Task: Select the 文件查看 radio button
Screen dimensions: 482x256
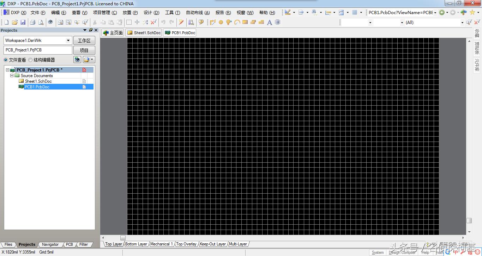Action: coord(6,60)
